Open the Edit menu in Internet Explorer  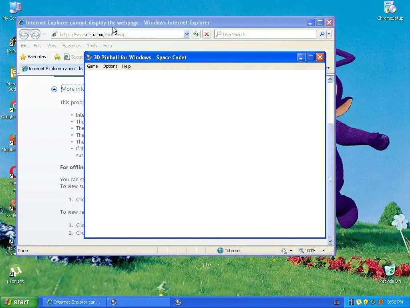pos(37,46)
